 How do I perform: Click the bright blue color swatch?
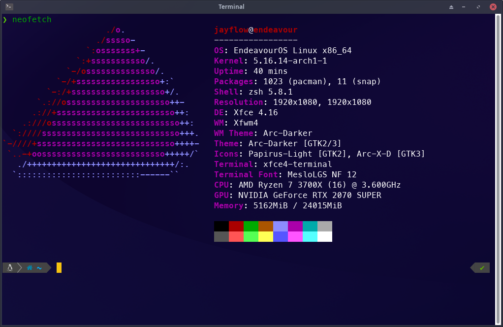tap(281, 236)
